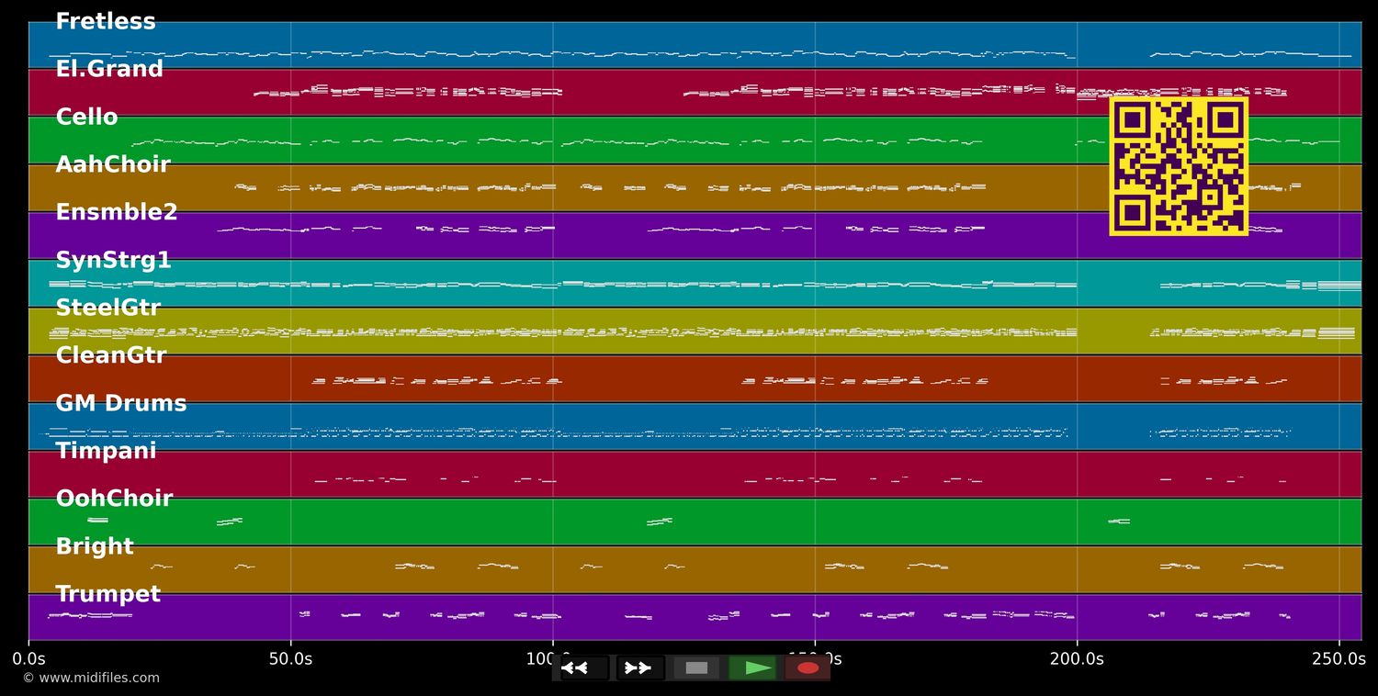1378x696 pixels.
Task: Select the OohChoir track label
Action: (x=114, y=499)
